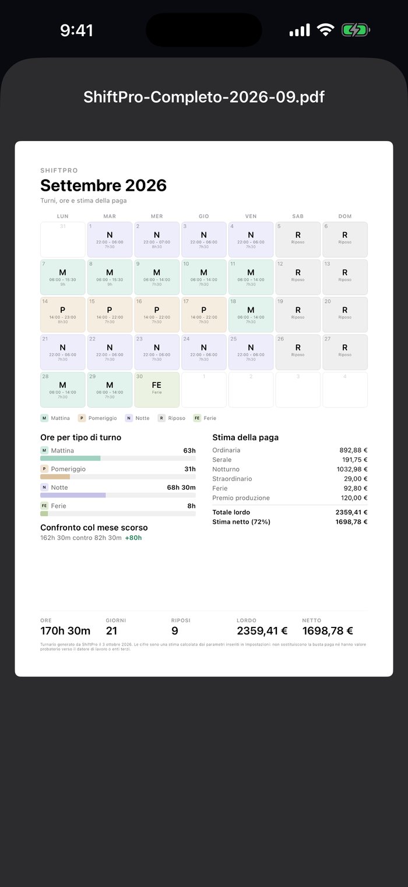408x887 pixels.
Task: Tap the ORE 170h 30m summary
Action: point(65,627)
